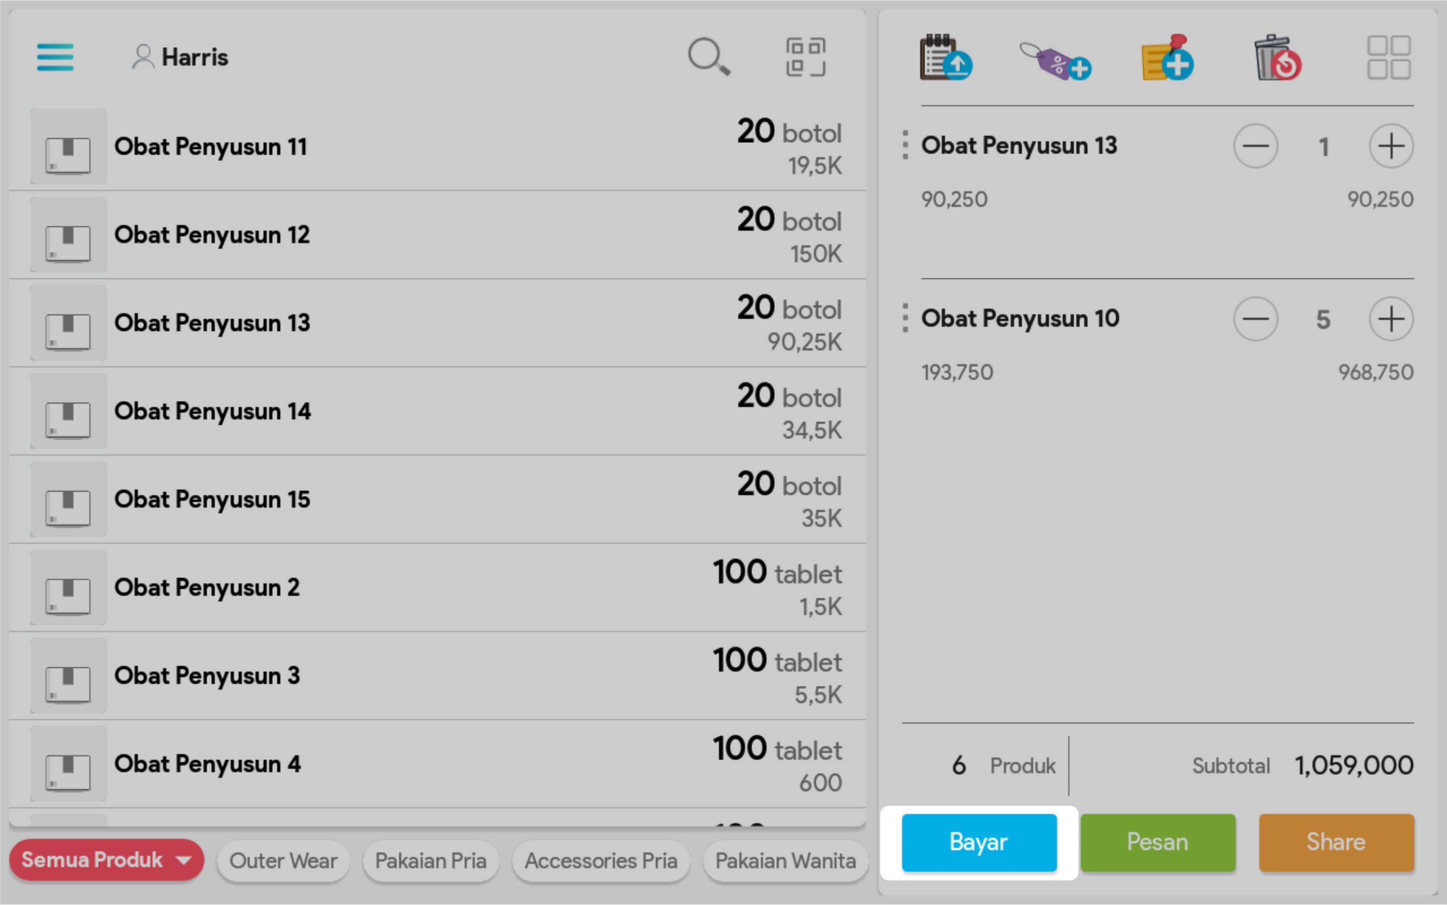Select the Outer Wear category
Screen dimensions: 1447x905
pyautogui.click(x=283, y=861)
